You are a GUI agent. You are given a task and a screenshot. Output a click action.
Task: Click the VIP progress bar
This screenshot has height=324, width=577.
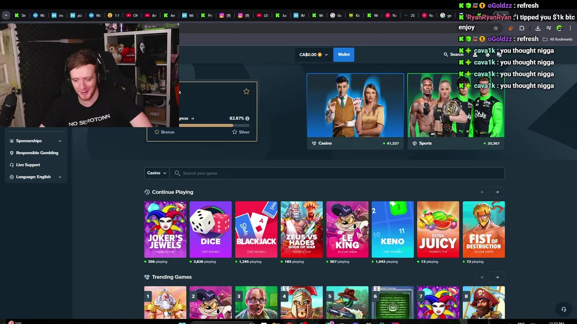coord(214,126)
